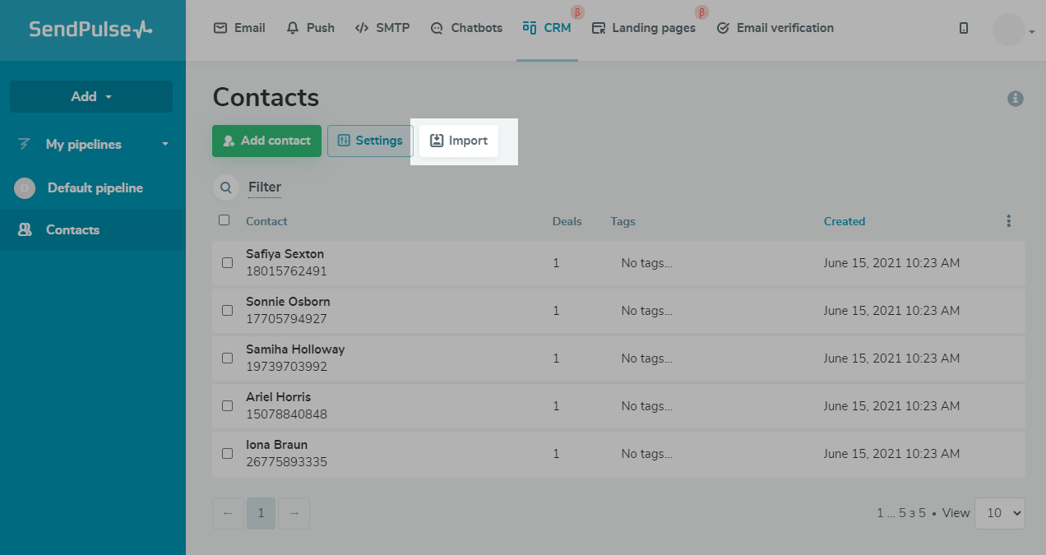
Task: Click the Import button
Action: click(459, 141)
